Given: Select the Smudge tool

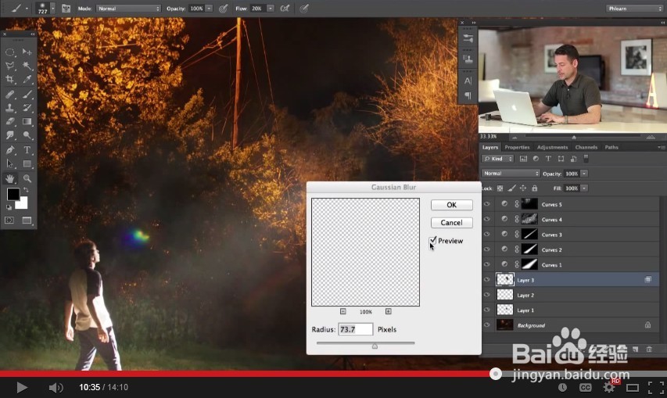Looking at the screenshot, I should (10, 135).
